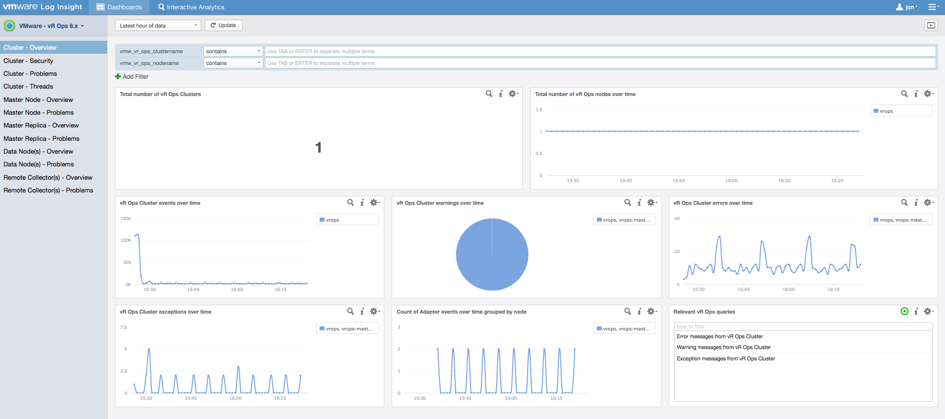The width and height of the screenshot is (945, 419).
Task: Open the top-right hamburger menu
Action: (x=933, y=7)
